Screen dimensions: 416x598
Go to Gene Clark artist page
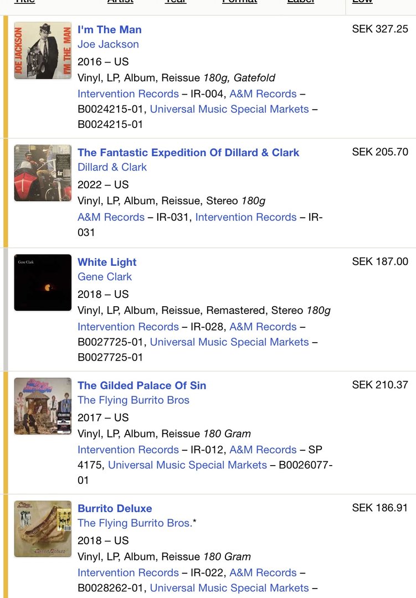coord(105,277)
